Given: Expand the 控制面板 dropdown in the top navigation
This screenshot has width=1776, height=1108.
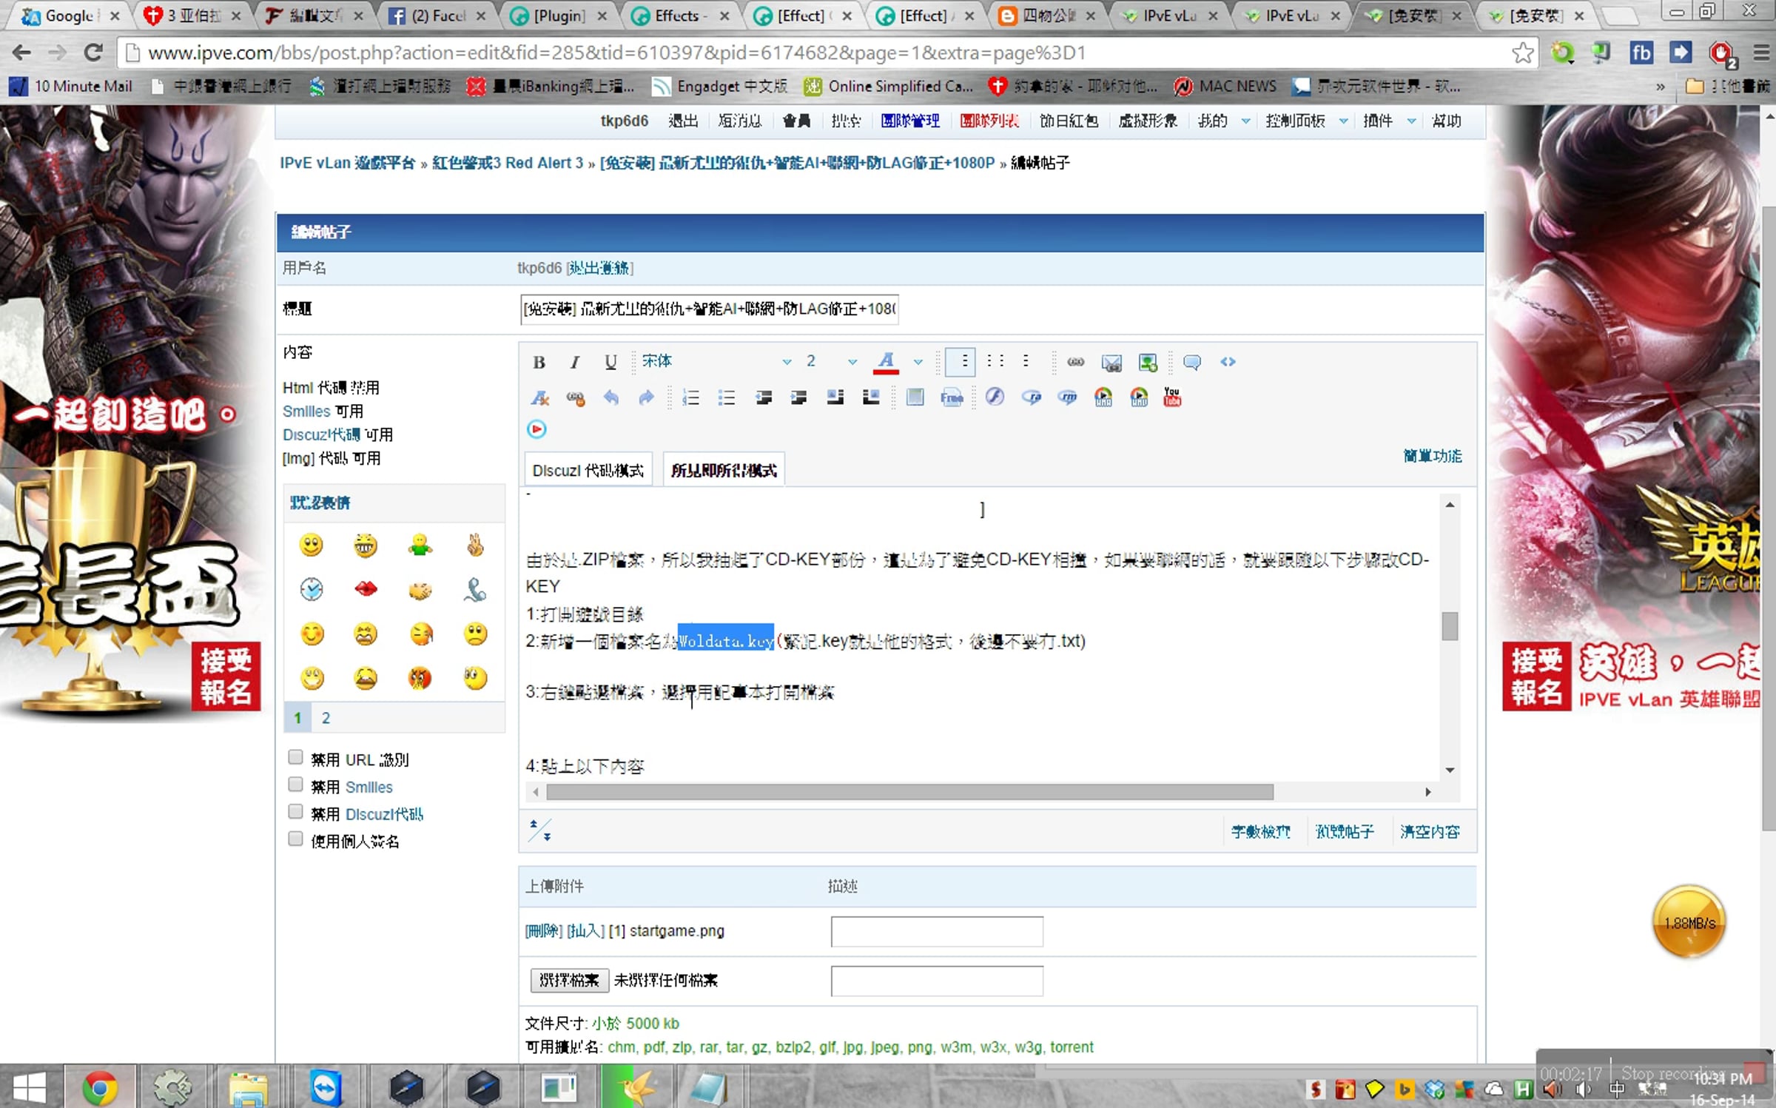Looking at the screenshot, I should click(1343, 121).
